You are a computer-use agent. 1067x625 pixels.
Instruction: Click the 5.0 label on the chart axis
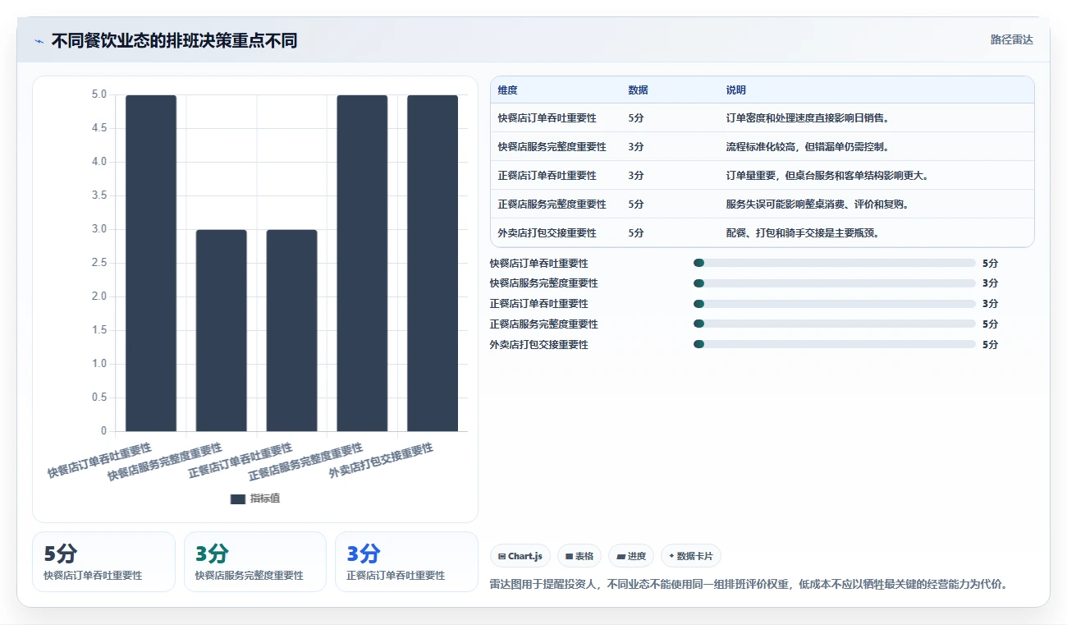99,94
